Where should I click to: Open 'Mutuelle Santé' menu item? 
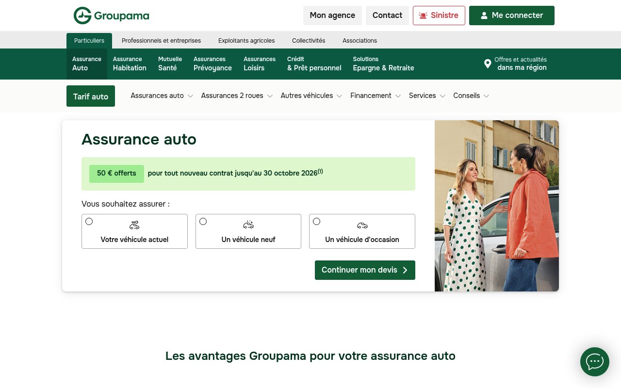pyautogui.click(x=170, y=64)
